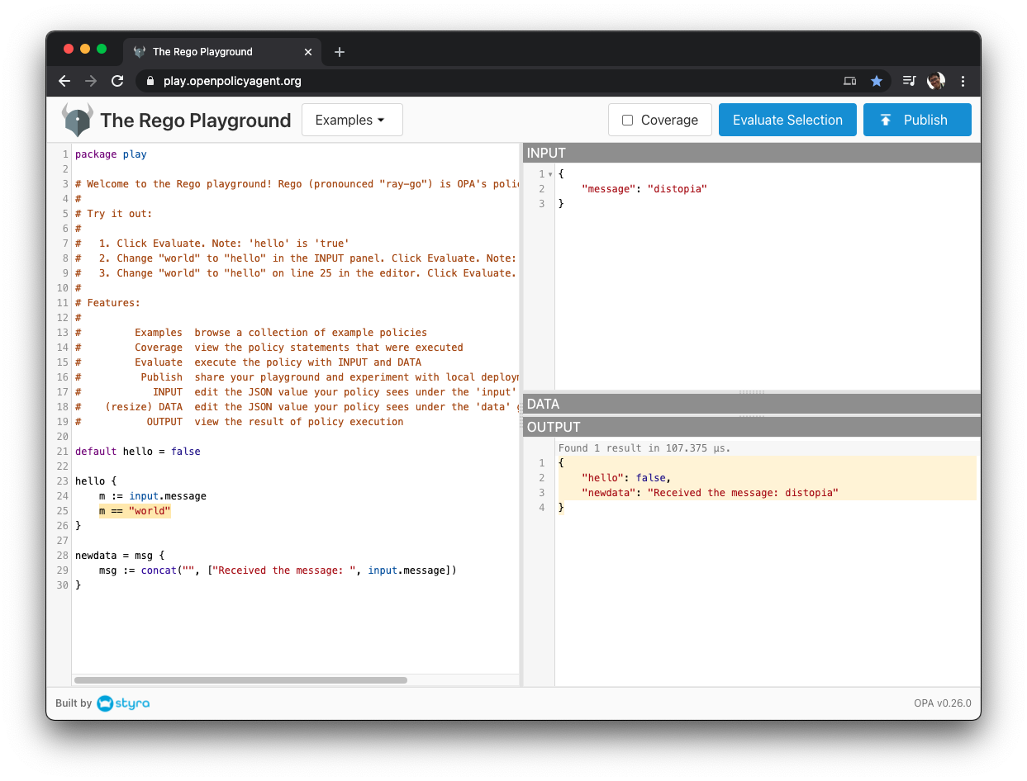The height and width of the screenshot is (781, 1027).
Task: Open a new browser tab
Action: pos(339,52)
